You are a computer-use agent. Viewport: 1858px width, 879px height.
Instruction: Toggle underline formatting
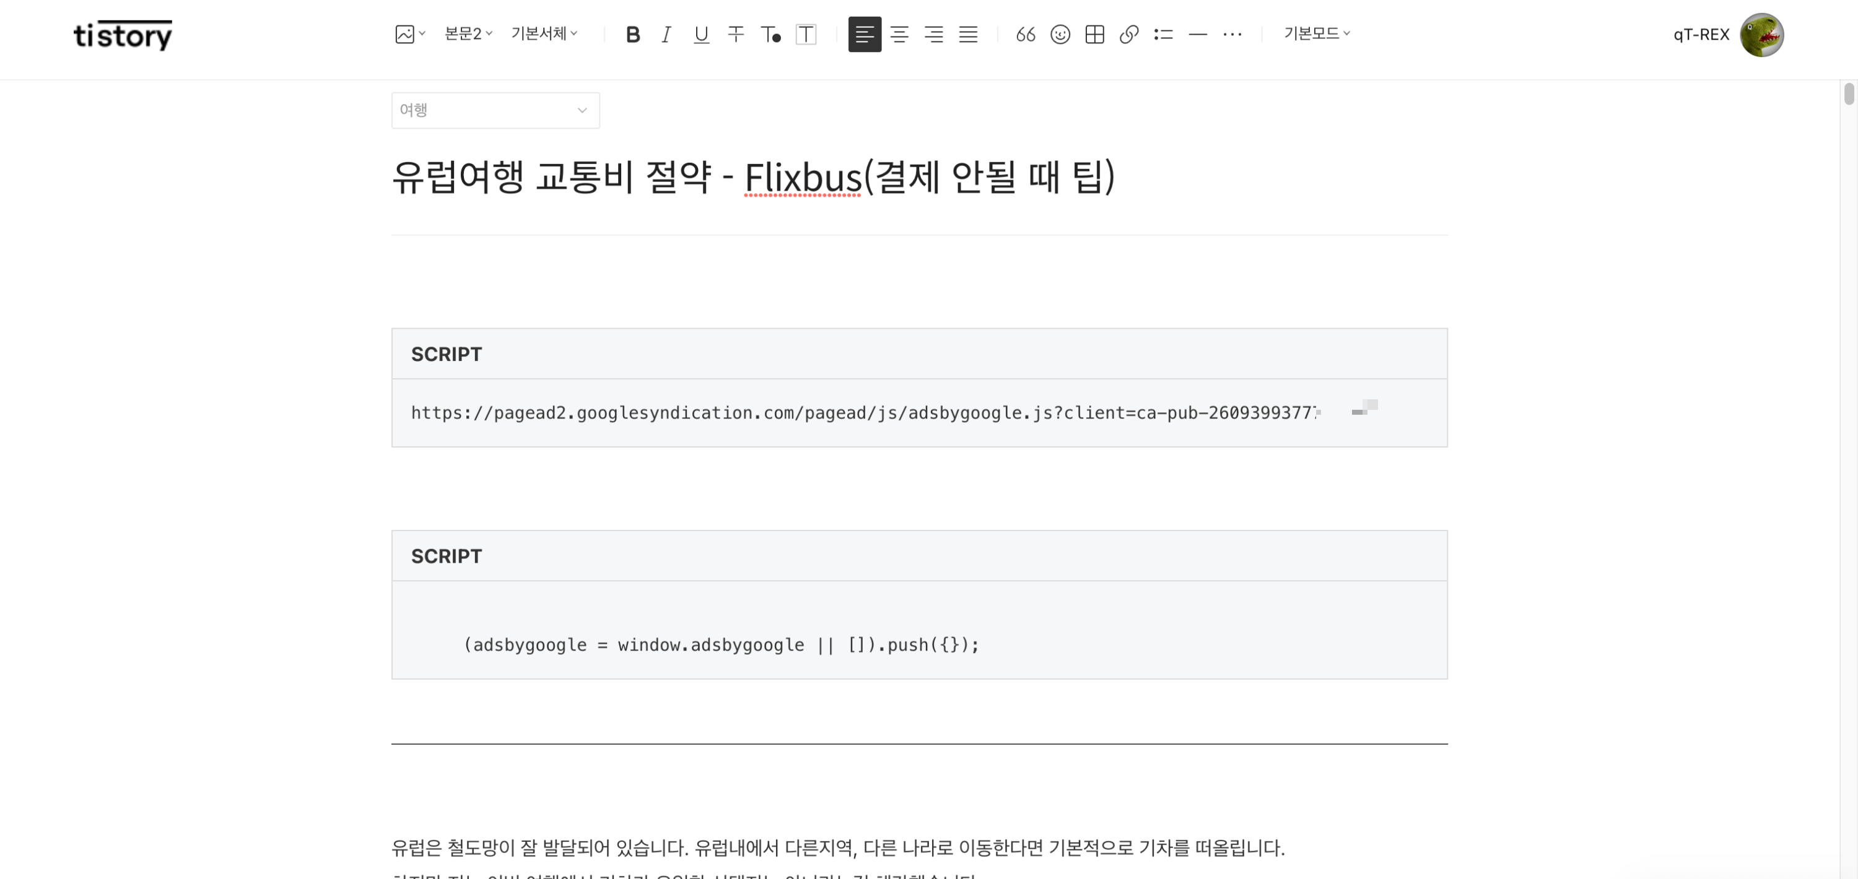point(700,34)
